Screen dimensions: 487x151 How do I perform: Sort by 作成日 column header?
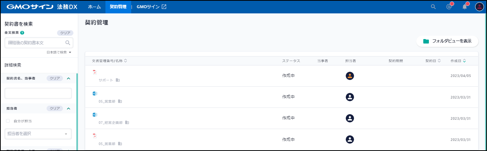[458, 61]
